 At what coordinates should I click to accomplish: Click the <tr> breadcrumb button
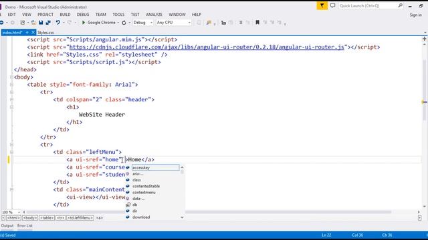[61, 218]
